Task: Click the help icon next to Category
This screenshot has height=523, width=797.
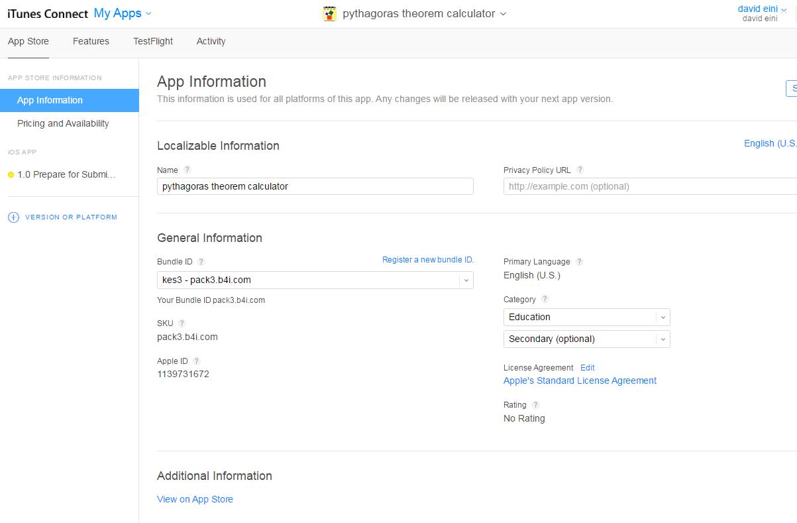Action: pyautogui.click(x=545, y=300)
